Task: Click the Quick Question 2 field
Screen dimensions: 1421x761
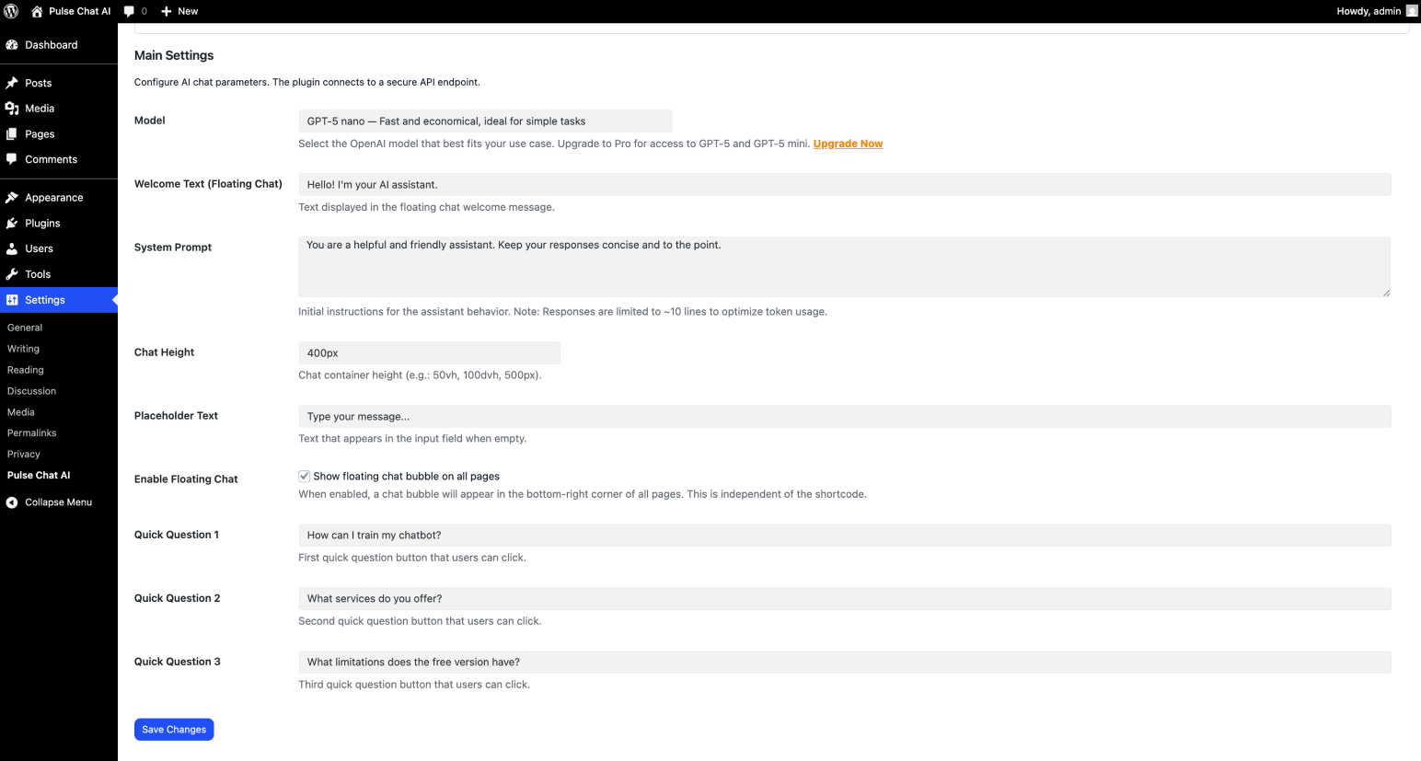Action: pyautogui.click(x=844, y=599)
